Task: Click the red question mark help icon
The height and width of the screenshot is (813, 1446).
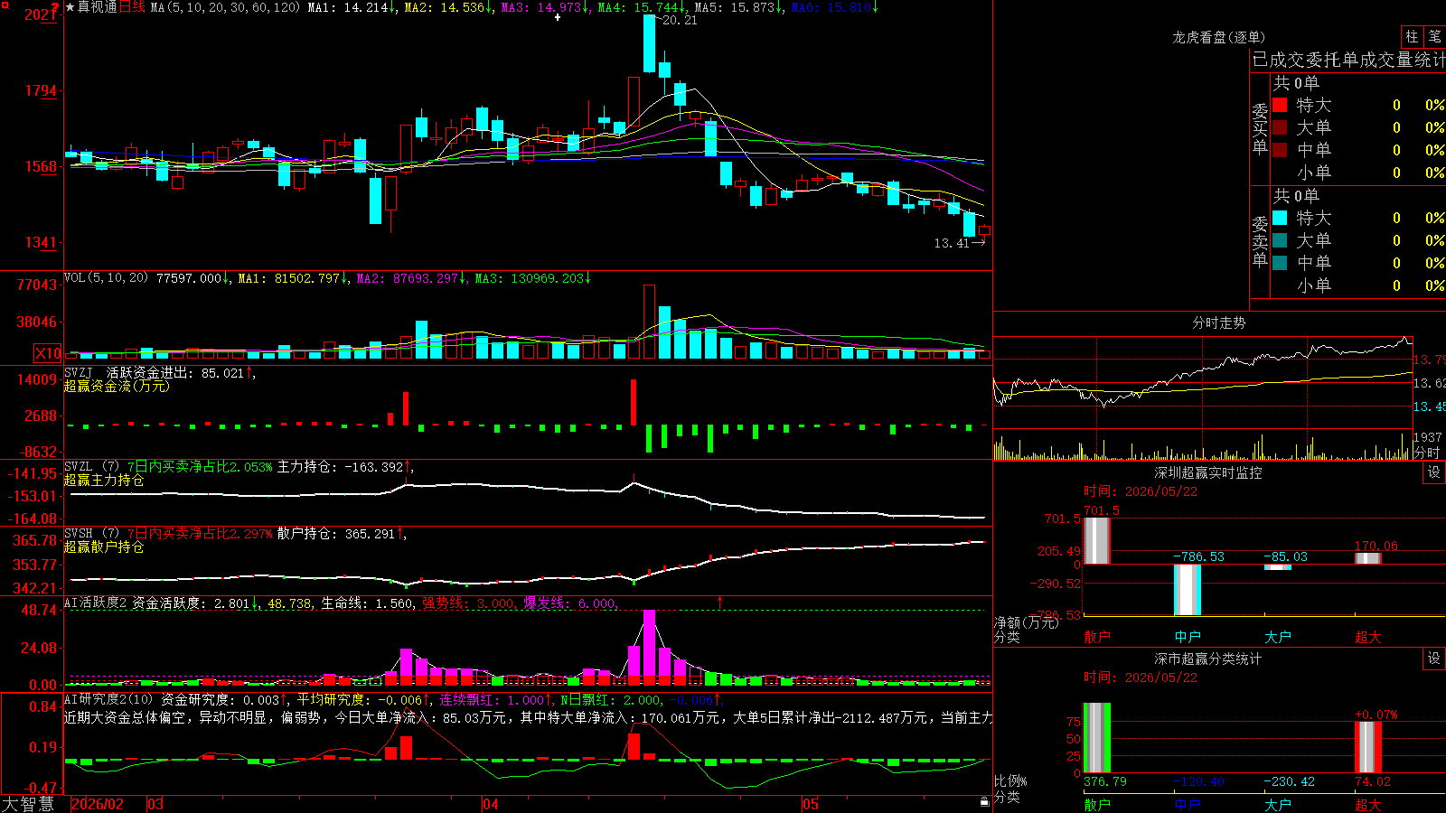Action: pos(56,9)
